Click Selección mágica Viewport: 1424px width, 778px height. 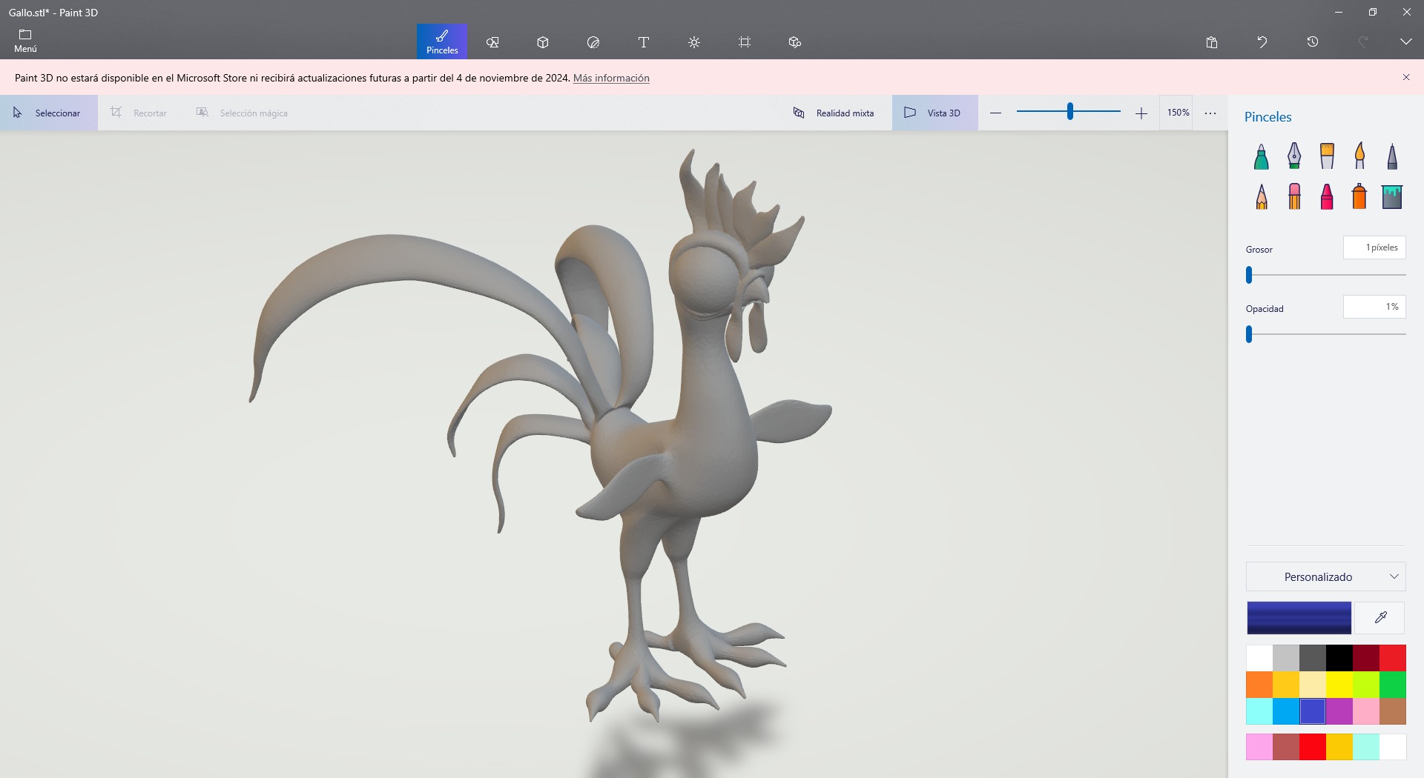242,113
